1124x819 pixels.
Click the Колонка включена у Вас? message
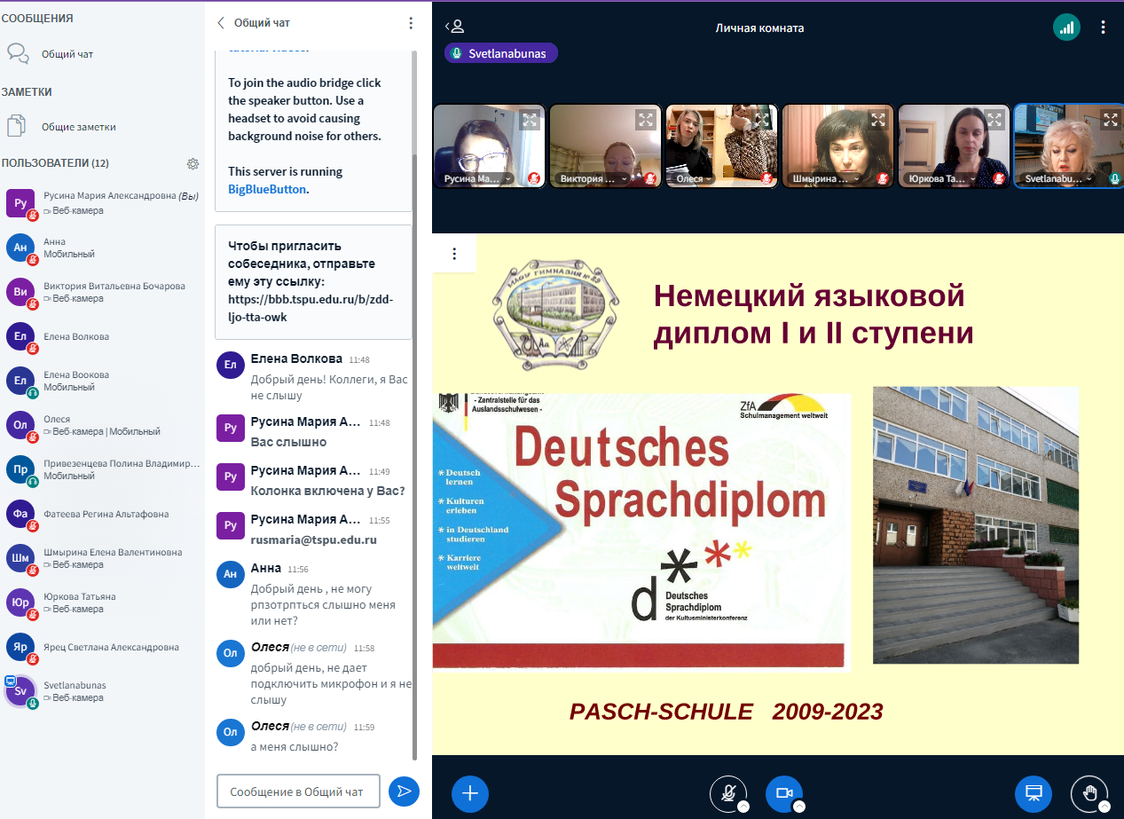coord(328,491)
